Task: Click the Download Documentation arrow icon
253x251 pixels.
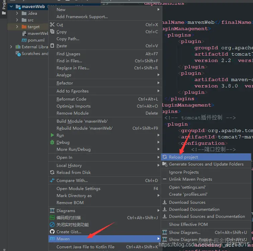Action: 165,209
